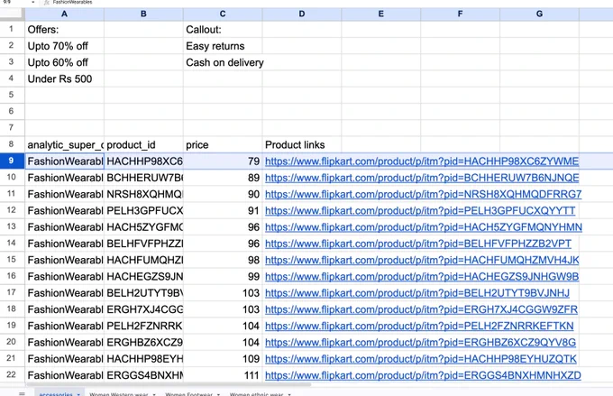The width and height of the screenshot is (613, 396).
Task: Select the price cell showing 98
Action: tap(223, 260)
